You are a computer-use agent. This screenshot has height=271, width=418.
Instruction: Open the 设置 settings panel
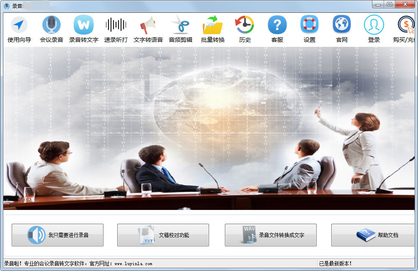pos(309,28)
